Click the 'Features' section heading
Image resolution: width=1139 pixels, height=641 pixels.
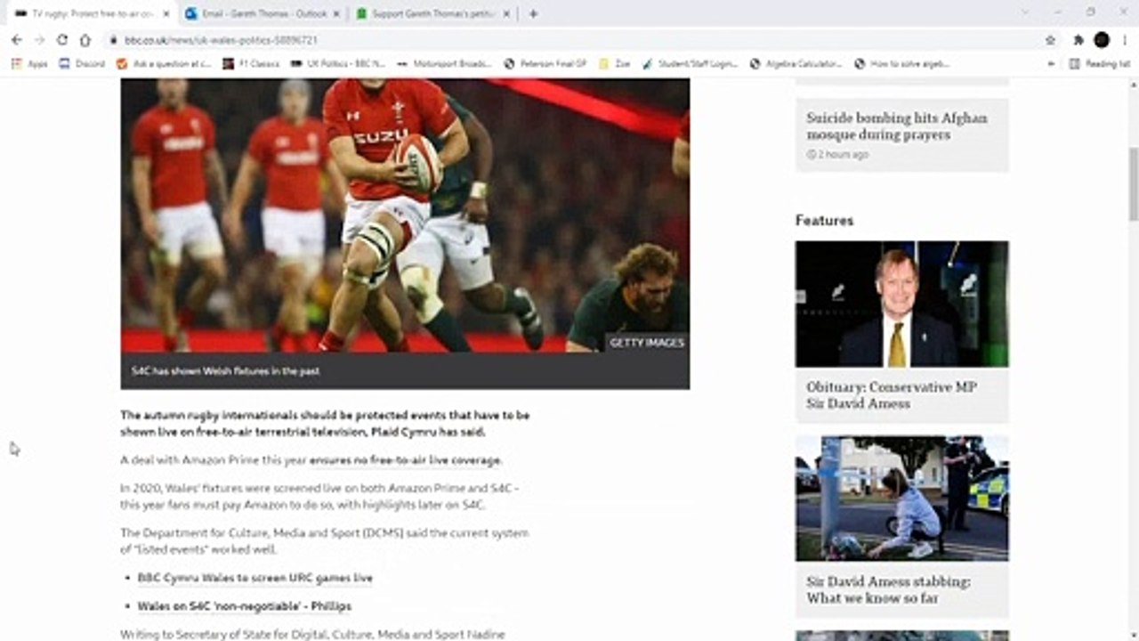pyautogui.click(x=824, y=220)
